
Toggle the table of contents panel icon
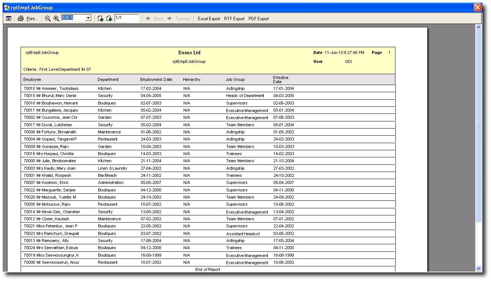tap(9, 18)
